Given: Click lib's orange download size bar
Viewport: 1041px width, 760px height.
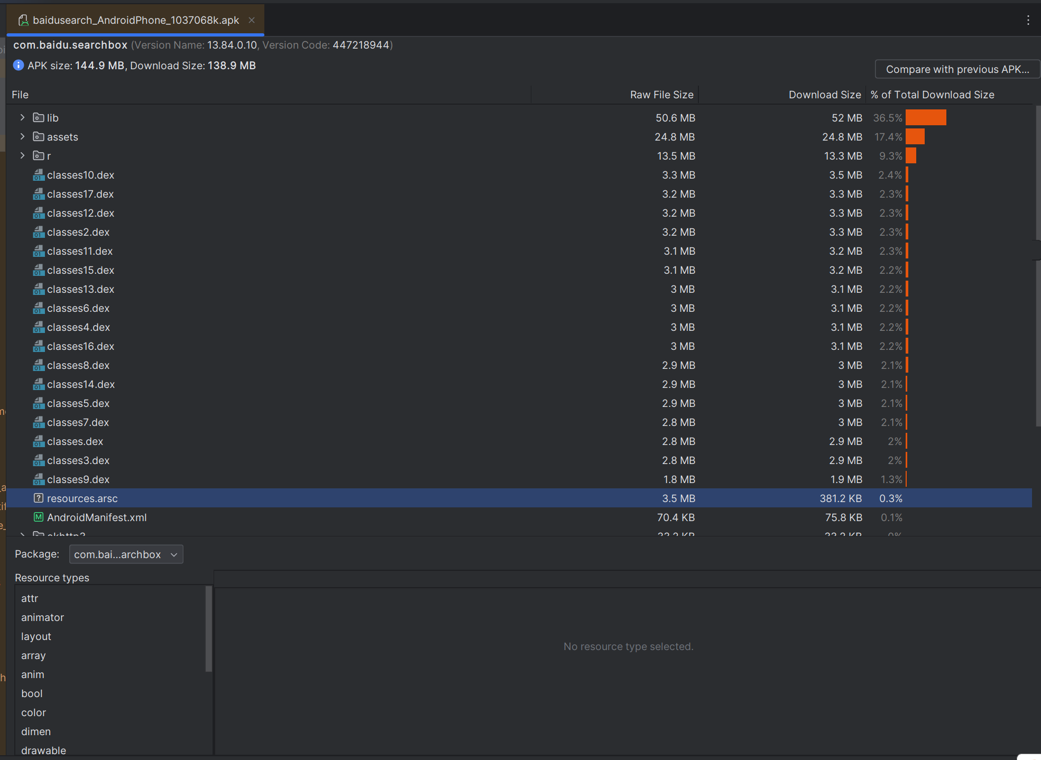Looking at the screenshot, I should tap(926, 118).
